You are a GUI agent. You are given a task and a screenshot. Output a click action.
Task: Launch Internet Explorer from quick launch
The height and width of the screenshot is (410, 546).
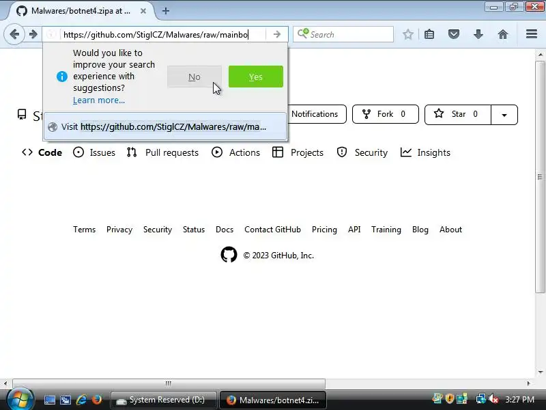[x=81, y=400]
